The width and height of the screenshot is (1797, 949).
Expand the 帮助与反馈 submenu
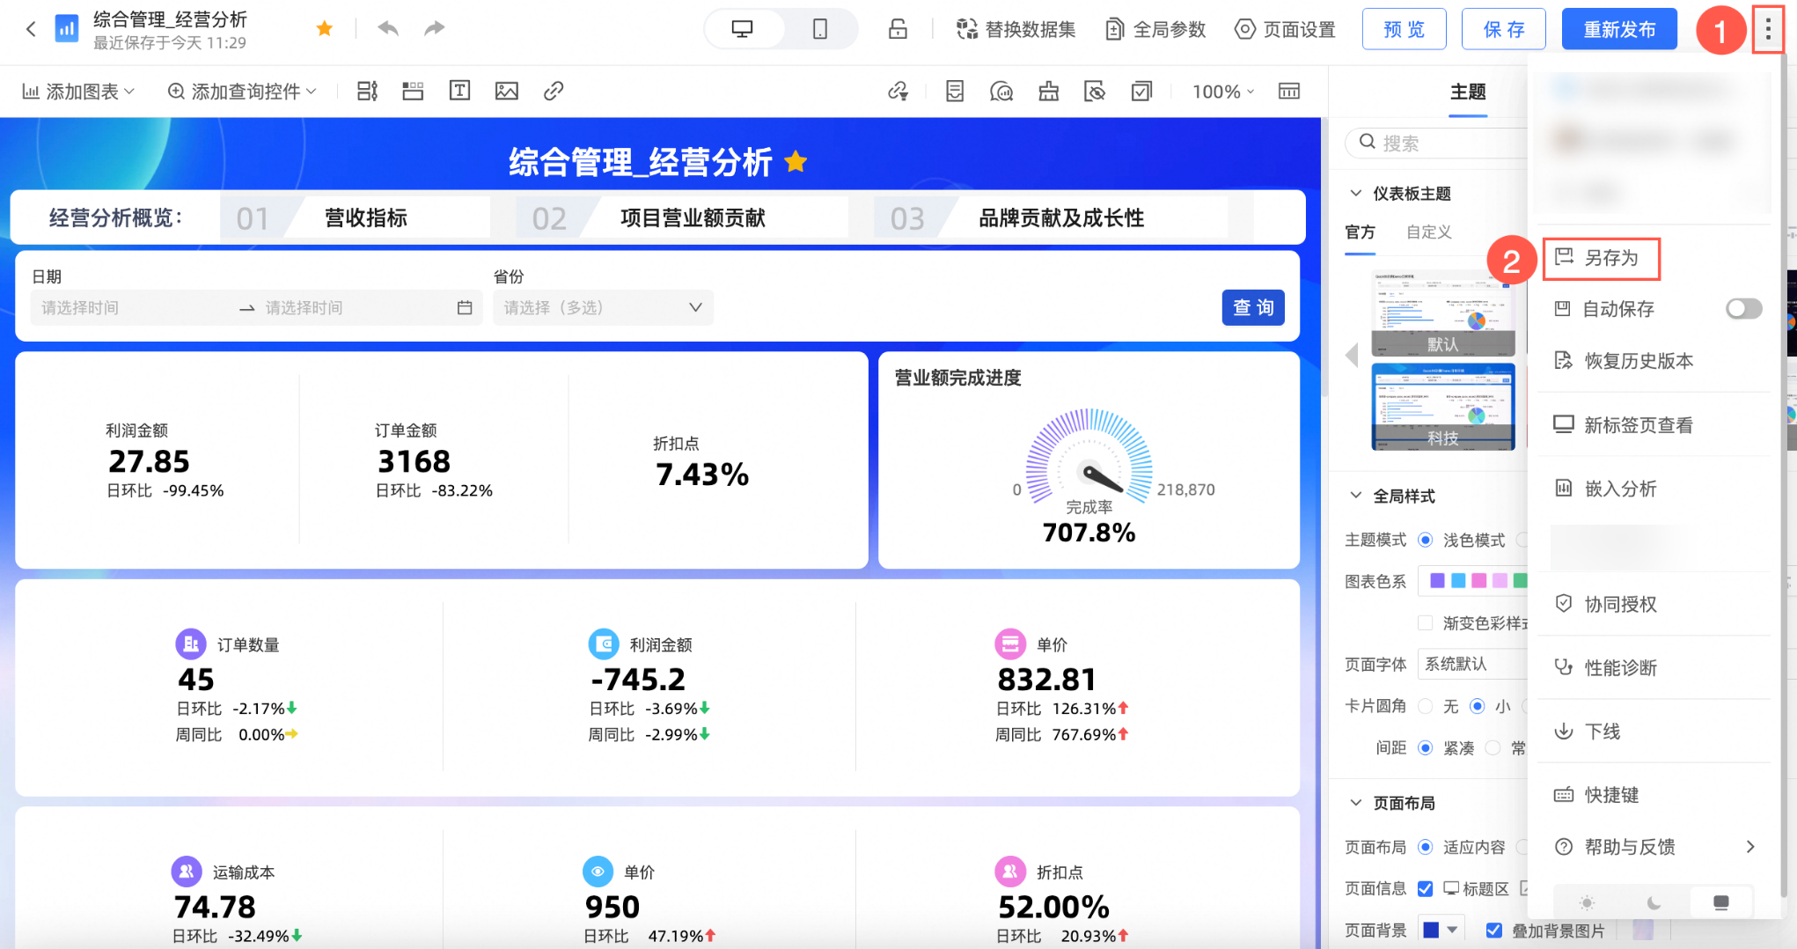[x=1654, y=847]
